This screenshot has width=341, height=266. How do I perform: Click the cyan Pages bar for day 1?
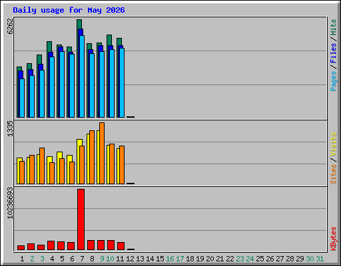[22, 98]
